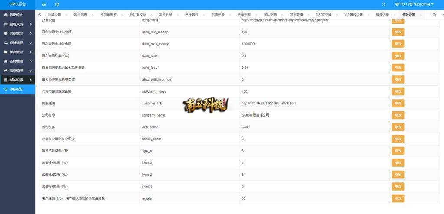Close the 抽奖设置 tab

pyautogui.click(x=67, y=15)
